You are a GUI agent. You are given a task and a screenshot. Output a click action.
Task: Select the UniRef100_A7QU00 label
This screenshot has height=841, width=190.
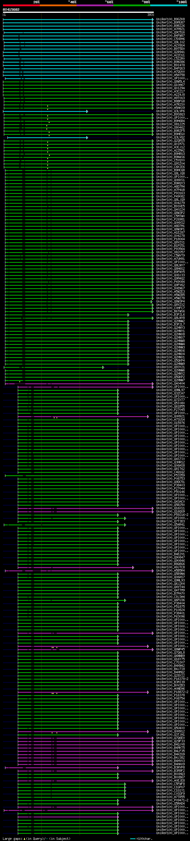tap(170, 72)
